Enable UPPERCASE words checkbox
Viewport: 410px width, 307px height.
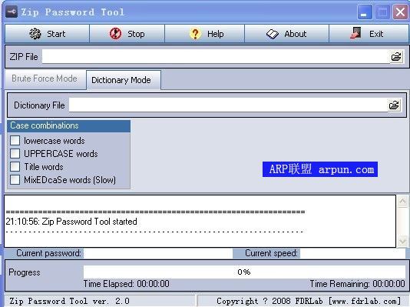tap(15, 154)
